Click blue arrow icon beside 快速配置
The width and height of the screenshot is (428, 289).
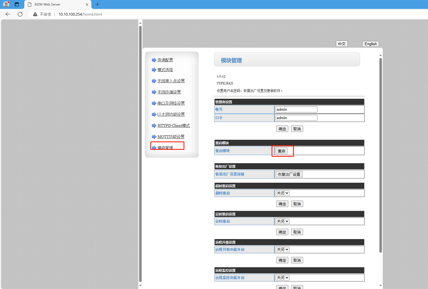pos(154,60)
